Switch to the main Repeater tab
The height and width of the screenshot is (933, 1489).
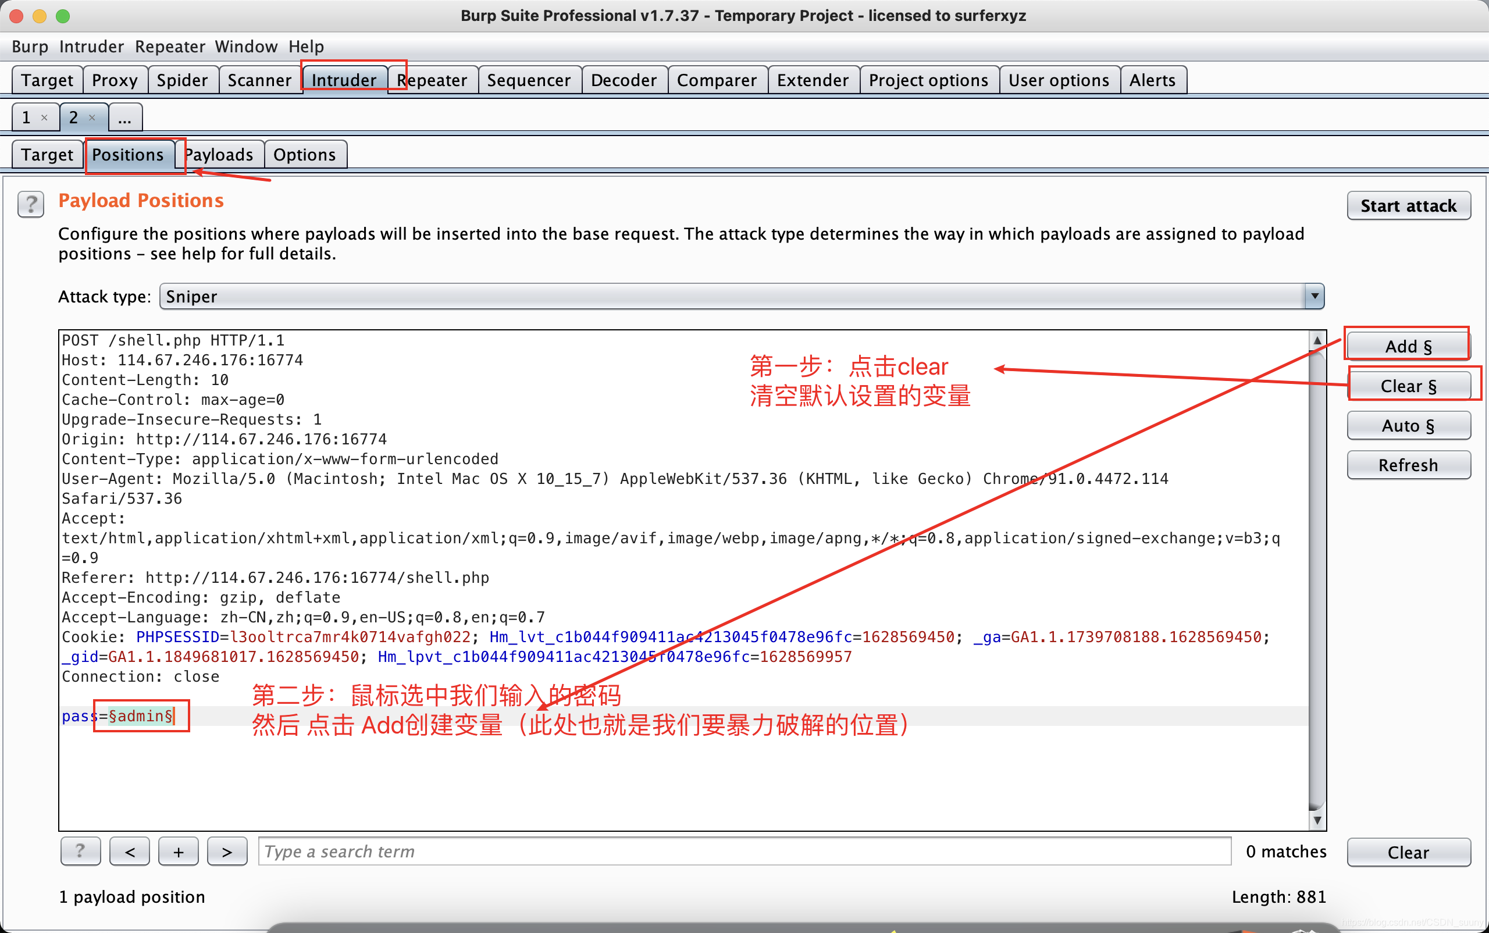tap(432, 80)
